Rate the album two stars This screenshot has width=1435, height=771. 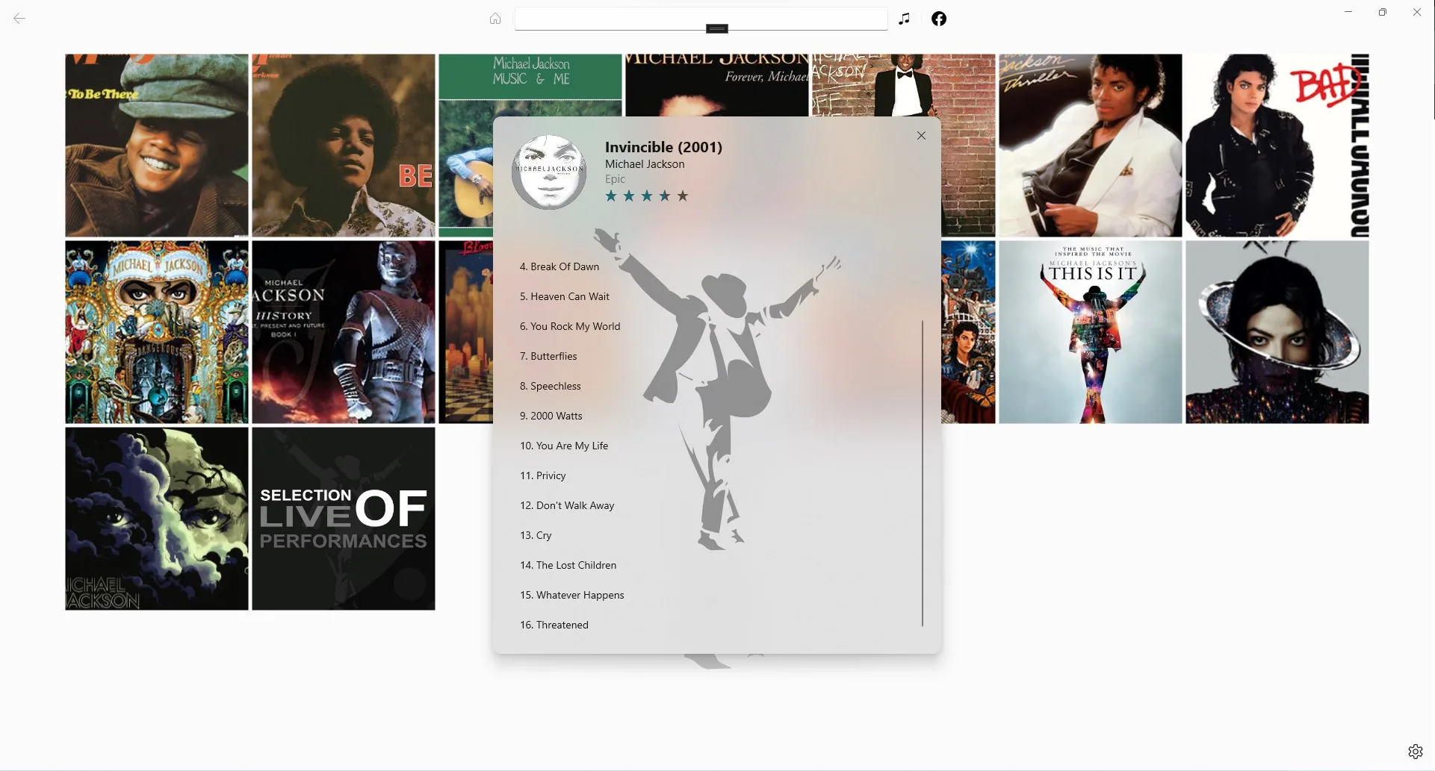tap(629, 196)
